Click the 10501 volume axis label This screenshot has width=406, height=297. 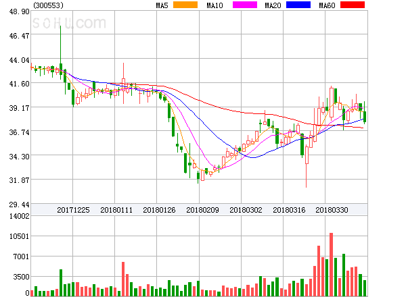pyautogui.click(x=19, y=236)
